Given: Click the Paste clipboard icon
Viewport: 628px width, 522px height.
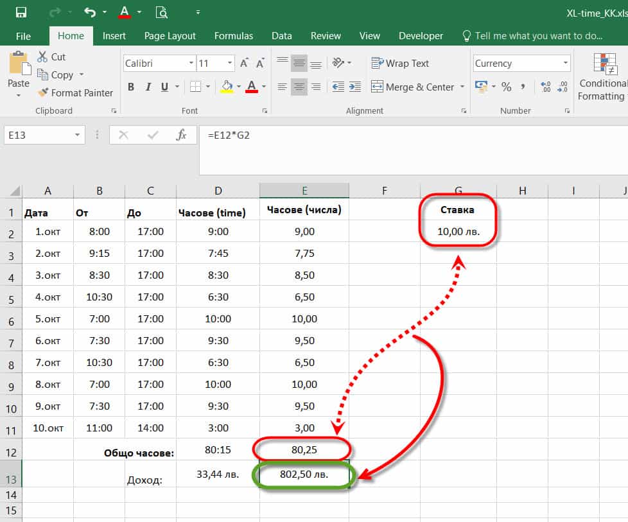Looking at the screenshot, I should coord(20,63).
